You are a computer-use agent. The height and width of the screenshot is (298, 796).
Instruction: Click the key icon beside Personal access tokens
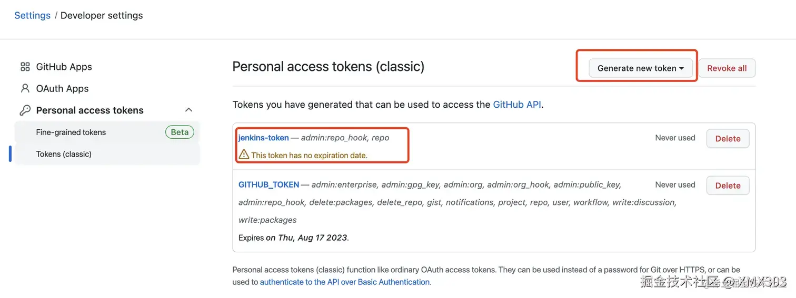pyautogui.click(x=25, y=110)
